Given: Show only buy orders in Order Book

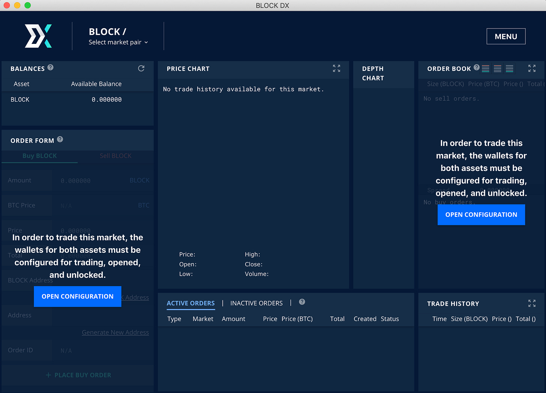Looking at the screenshot, I should pyautogui.click(x=509, y=69).
